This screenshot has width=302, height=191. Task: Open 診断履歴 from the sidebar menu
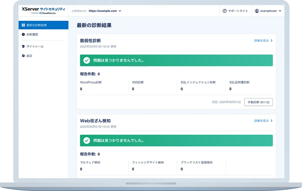(x=32, y=34)
